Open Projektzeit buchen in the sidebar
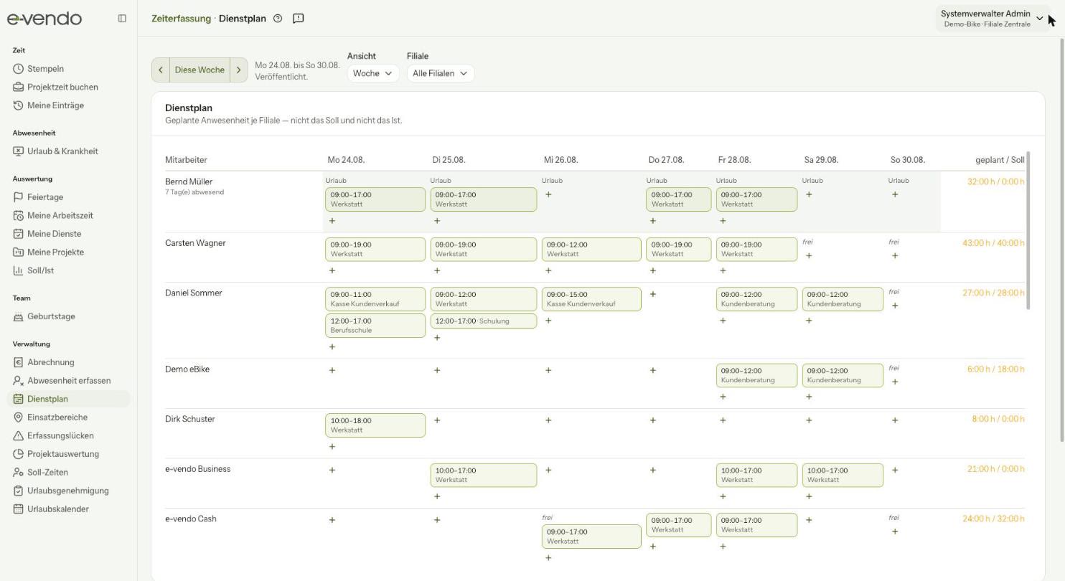Viewport: 1065px width, 581px height. pos(68,88)
